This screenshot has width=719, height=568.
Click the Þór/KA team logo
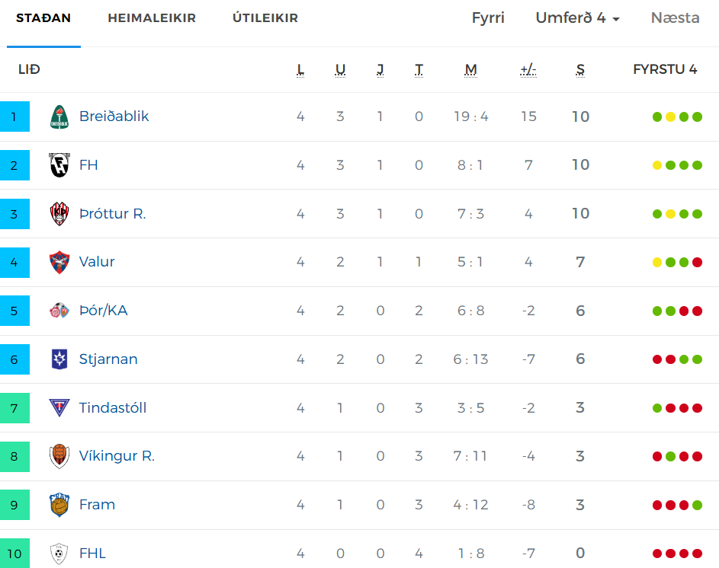59,311
